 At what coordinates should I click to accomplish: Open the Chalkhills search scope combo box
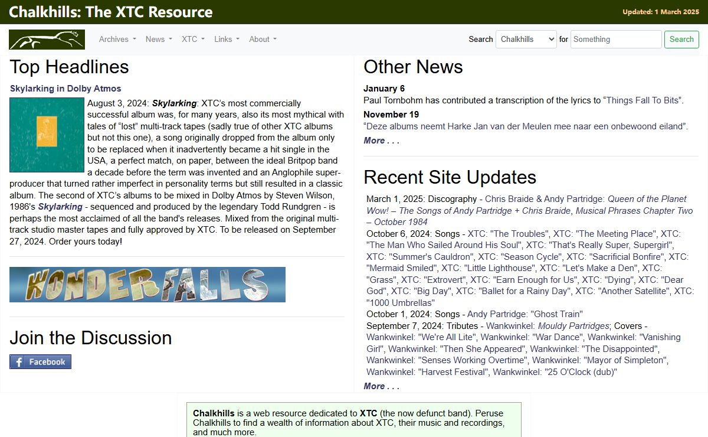pos(526,39)
